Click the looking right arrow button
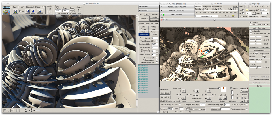 212,95
